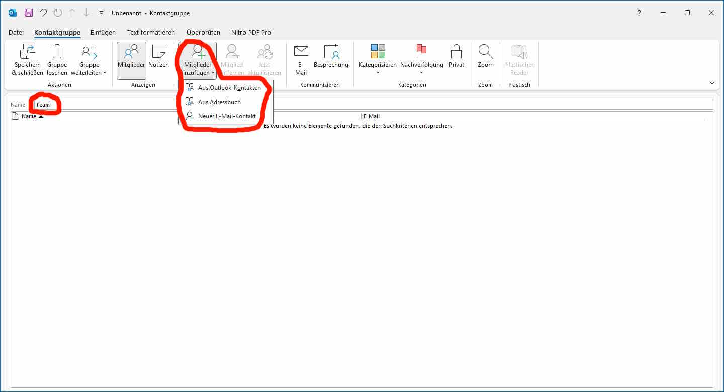Sort by the Name column header

[x=29, y=116]
